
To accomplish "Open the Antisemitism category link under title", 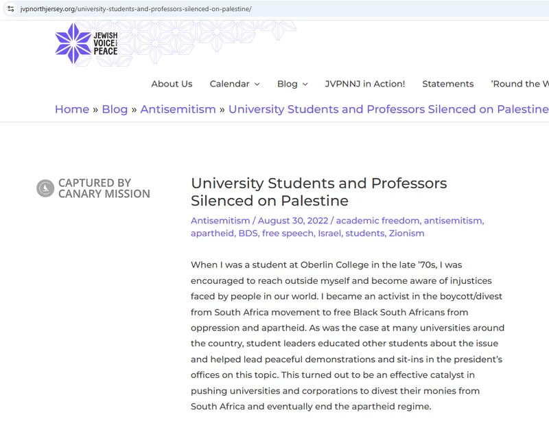I will [x=220, y=221].
